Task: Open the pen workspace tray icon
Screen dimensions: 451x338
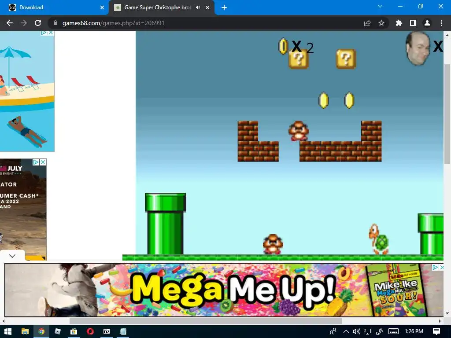Action: click(380, 331)
